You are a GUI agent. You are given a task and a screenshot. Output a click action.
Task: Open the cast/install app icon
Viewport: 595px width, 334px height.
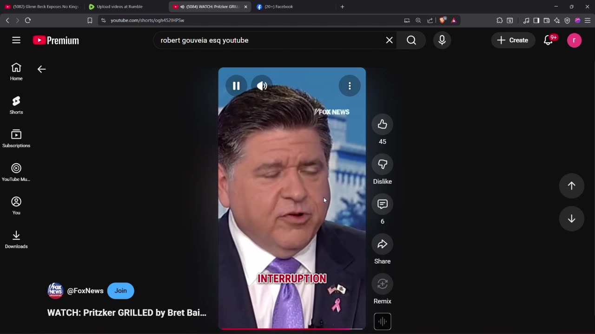click(407, 20)
